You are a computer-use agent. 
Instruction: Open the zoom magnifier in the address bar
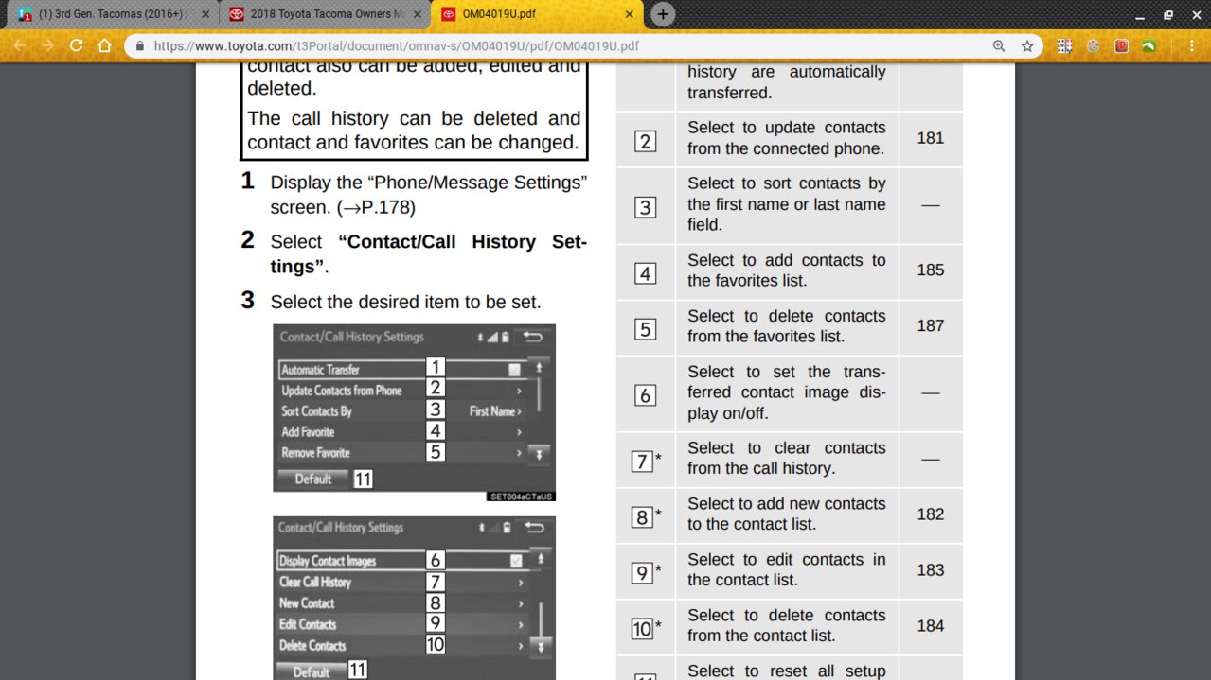[x=999, y=45]
